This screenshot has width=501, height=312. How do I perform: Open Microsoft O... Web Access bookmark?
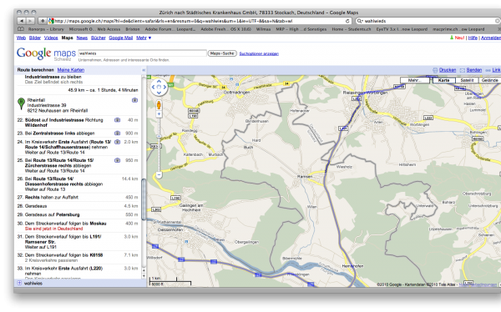(x=95, y=29)
